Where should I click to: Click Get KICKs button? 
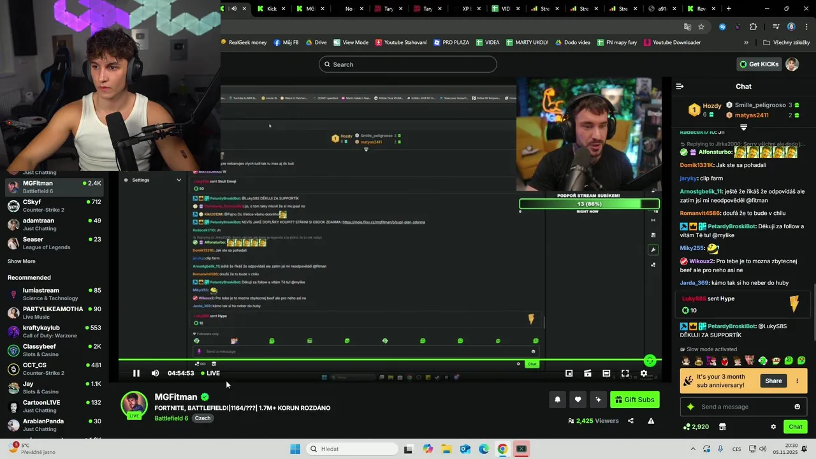click(x=759, y=64)
